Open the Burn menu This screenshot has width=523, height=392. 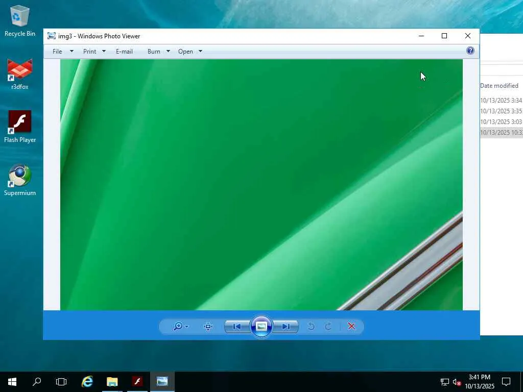[x=154, y=52]
